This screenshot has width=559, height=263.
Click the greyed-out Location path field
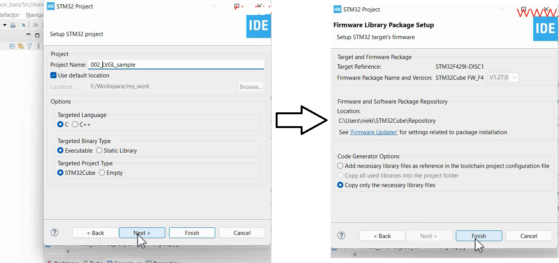(162, 86)
